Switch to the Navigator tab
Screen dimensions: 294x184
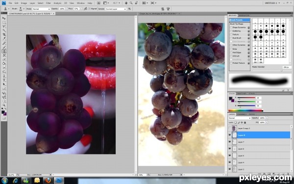[x=245, y=15]
